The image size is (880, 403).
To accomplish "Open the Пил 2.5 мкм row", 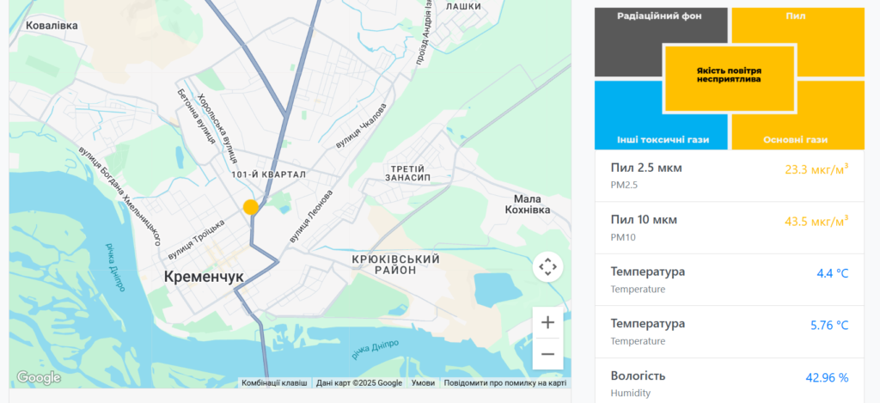I will [x=729, y=175].
